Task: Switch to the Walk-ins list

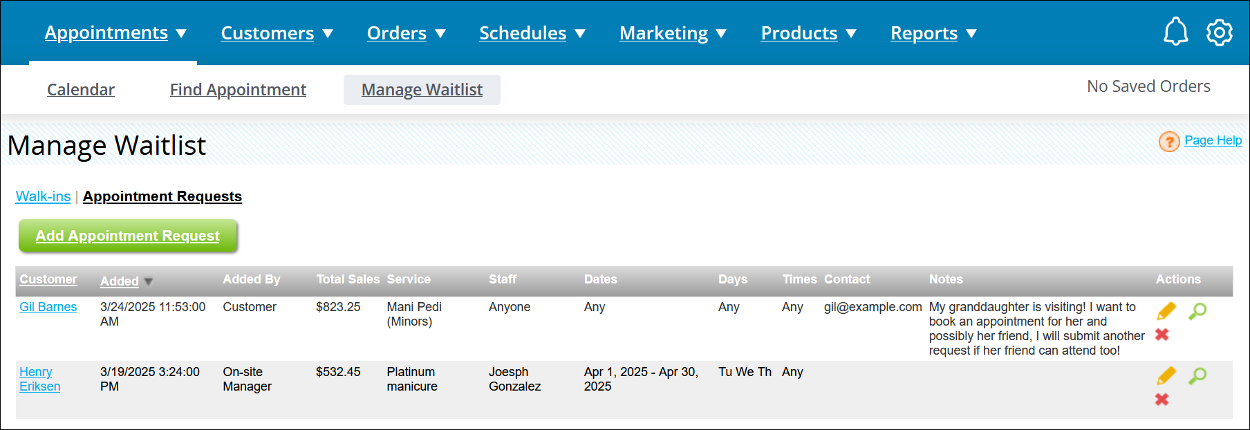Action: point(43,196)
